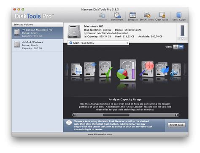Select disk0s4 Windows volume
This screenshot has height=153, width=200.
(38, 45)
